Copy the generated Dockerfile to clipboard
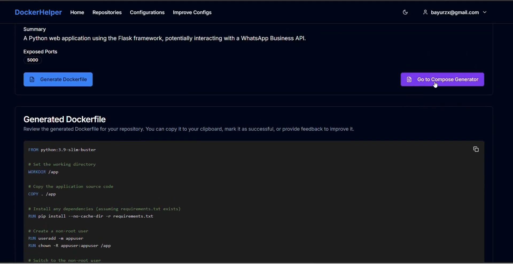The height and width of the screenshot is (264, 513). click(x=476, y=149)
